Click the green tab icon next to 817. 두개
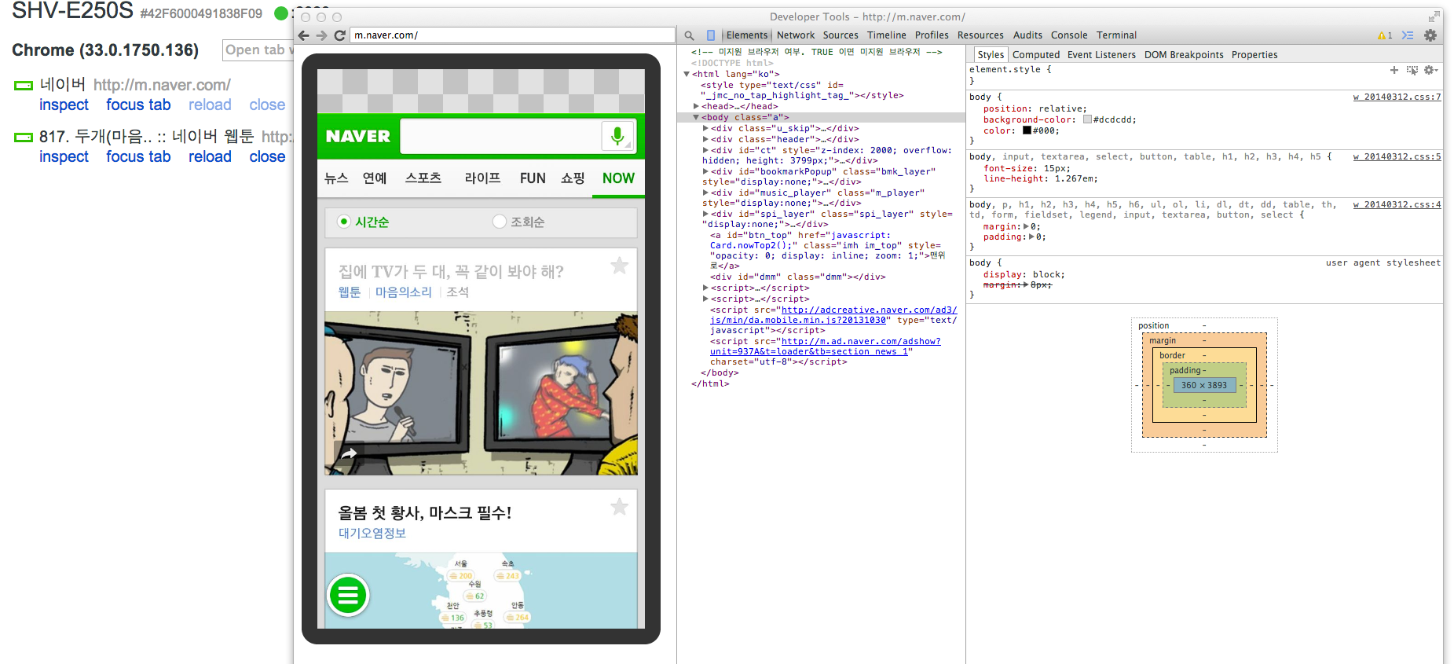1454x664 pixels. 24,137
